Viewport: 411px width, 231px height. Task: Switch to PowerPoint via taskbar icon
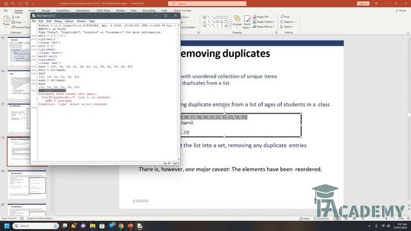tap(130, 226)
